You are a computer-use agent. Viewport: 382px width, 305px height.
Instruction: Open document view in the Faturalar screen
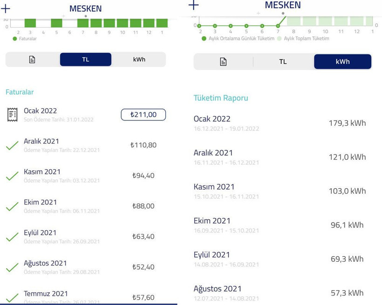(32, 60)
